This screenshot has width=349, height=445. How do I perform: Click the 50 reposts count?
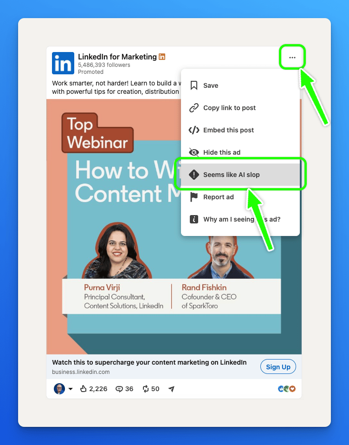tap(155, 389)
